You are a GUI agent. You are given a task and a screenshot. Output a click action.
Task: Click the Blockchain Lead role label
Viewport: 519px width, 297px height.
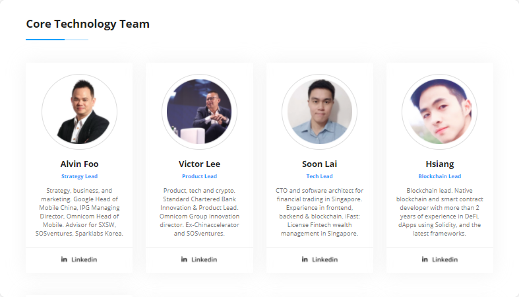click(440, 176)
